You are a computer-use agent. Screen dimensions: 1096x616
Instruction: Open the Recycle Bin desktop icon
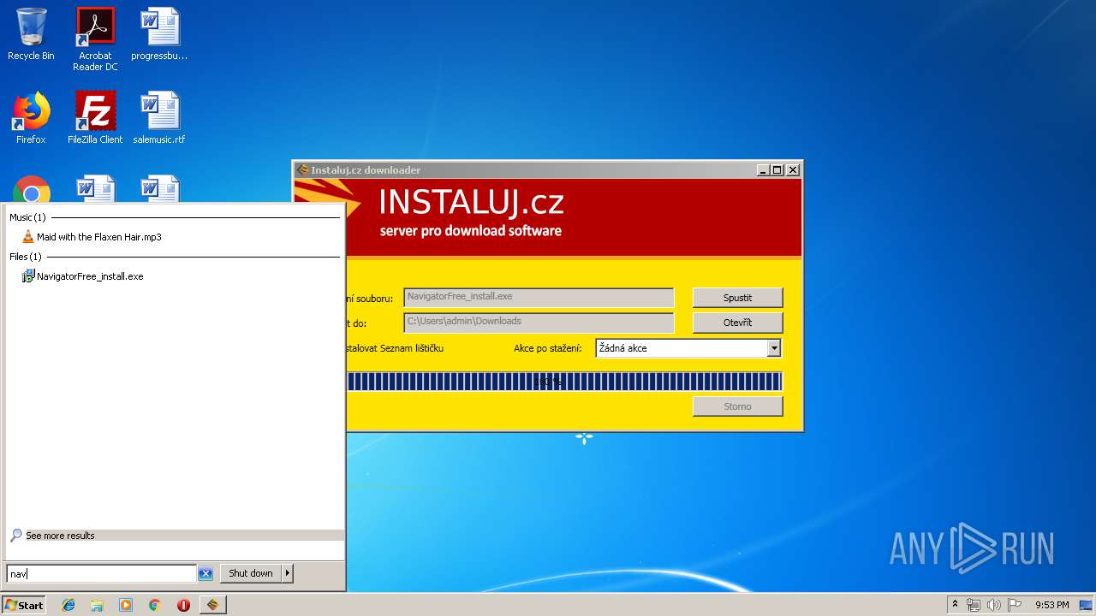[31, 34]
